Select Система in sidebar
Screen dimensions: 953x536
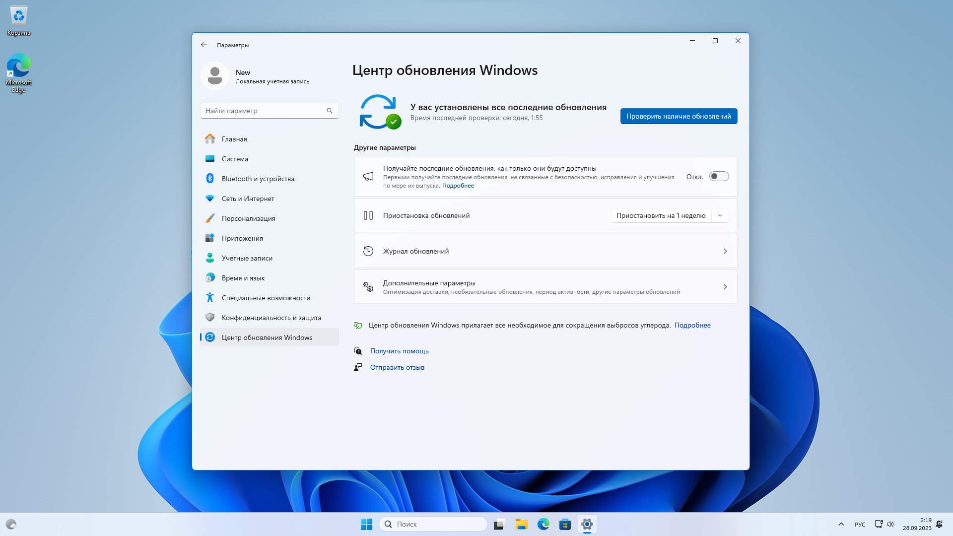(235, 159)
